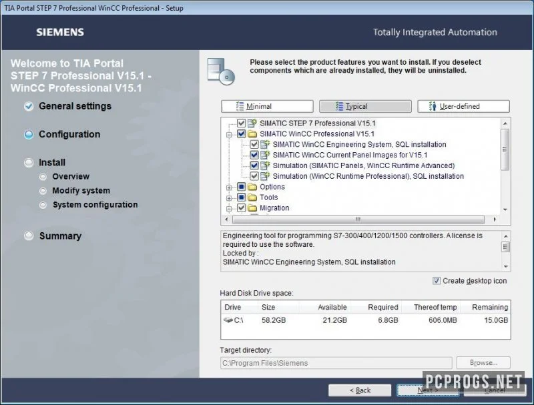Image resolution: width=534 pixels, height=405 pixels.
Task: Select the Typical installation preset
Action: point(365,106)
